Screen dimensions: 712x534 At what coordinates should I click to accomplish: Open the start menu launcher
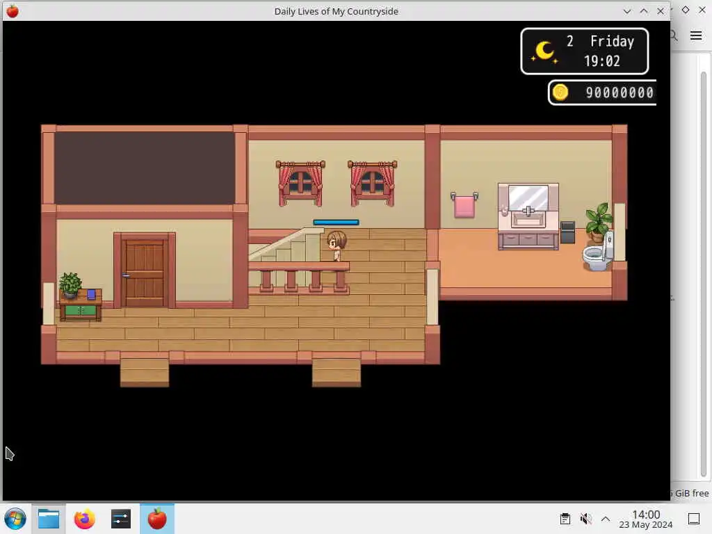point(15,519)
